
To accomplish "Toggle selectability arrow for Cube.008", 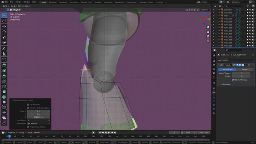I will pyautogui.click(x=247, y=40).
